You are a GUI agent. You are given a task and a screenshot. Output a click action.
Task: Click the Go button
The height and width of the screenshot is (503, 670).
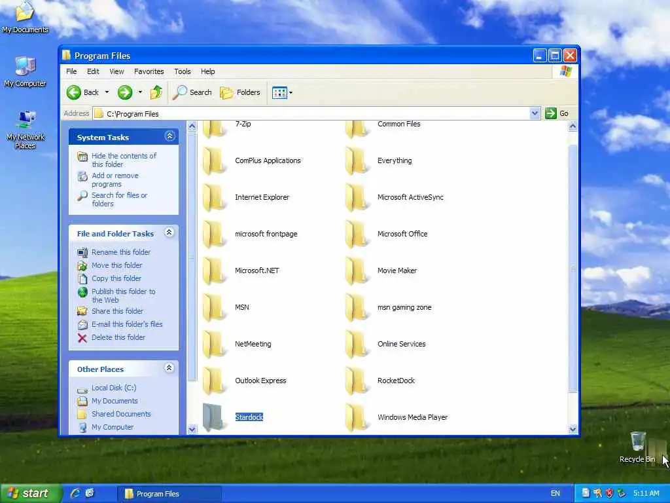click(x=557, y=113)
